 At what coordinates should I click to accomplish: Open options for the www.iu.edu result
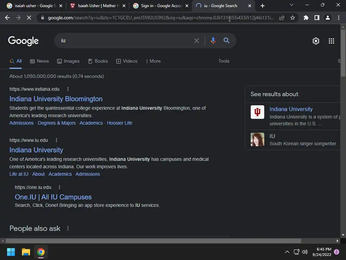click(56, 140)
